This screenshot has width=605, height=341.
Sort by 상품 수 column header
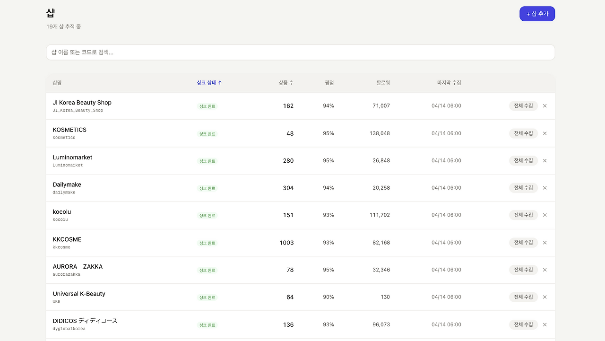286,83
